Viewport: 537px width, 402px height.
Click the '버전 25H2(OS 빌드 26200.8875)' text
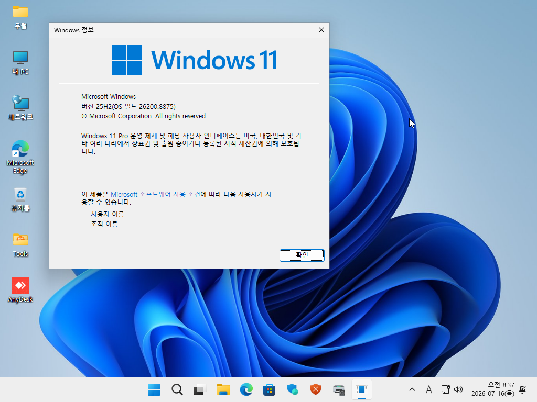pos(128,106)
